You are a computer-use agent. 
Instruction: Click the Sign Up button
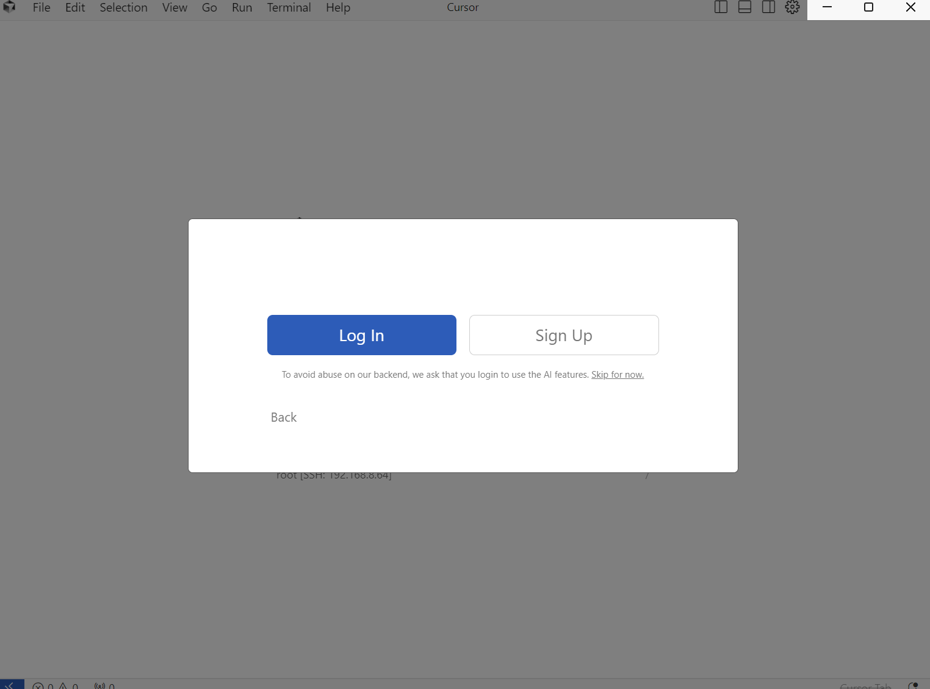pyautogui.click(x=564, y=335)
